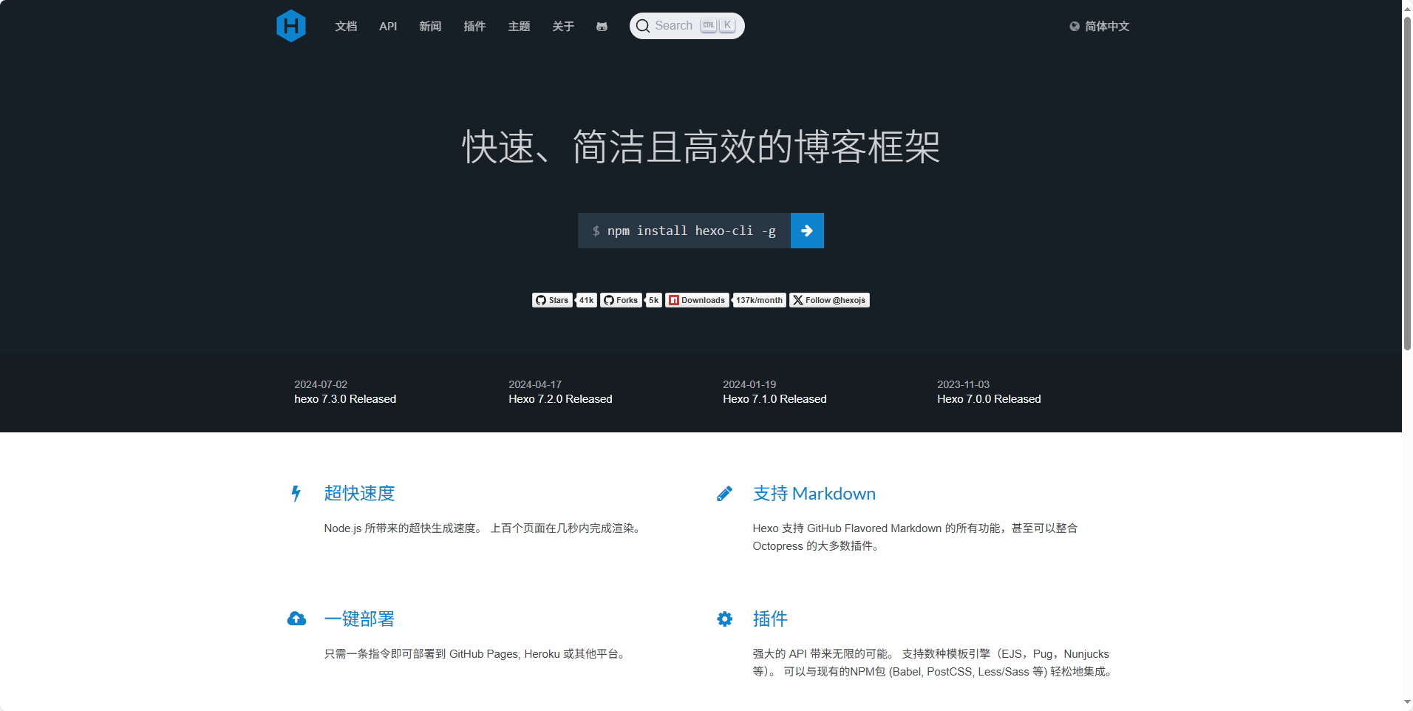
Task: Click the search magnifier icon
Action: pyautogui.click(x=643, y=26)
